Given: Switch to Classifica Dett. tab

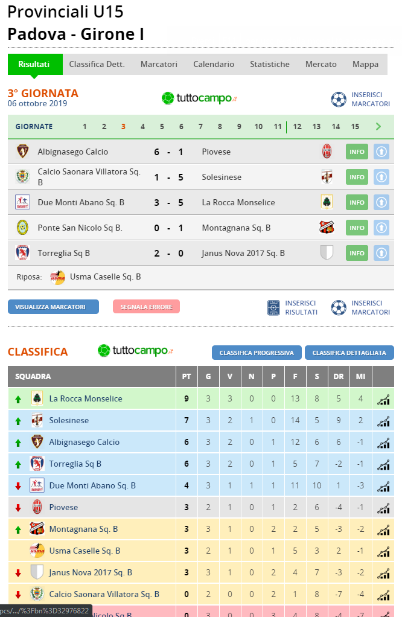Looking at the screenshot, I should (97, 64).
